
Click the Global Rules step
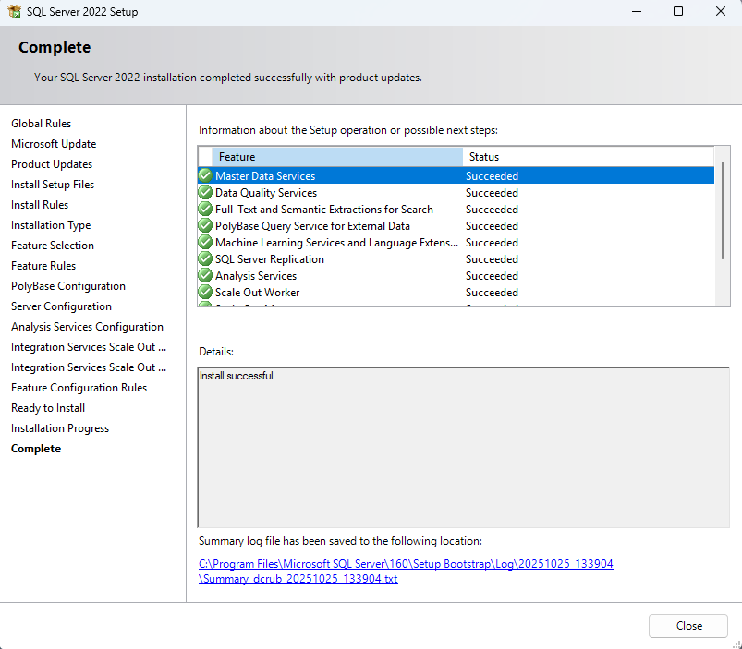[42, 124]
